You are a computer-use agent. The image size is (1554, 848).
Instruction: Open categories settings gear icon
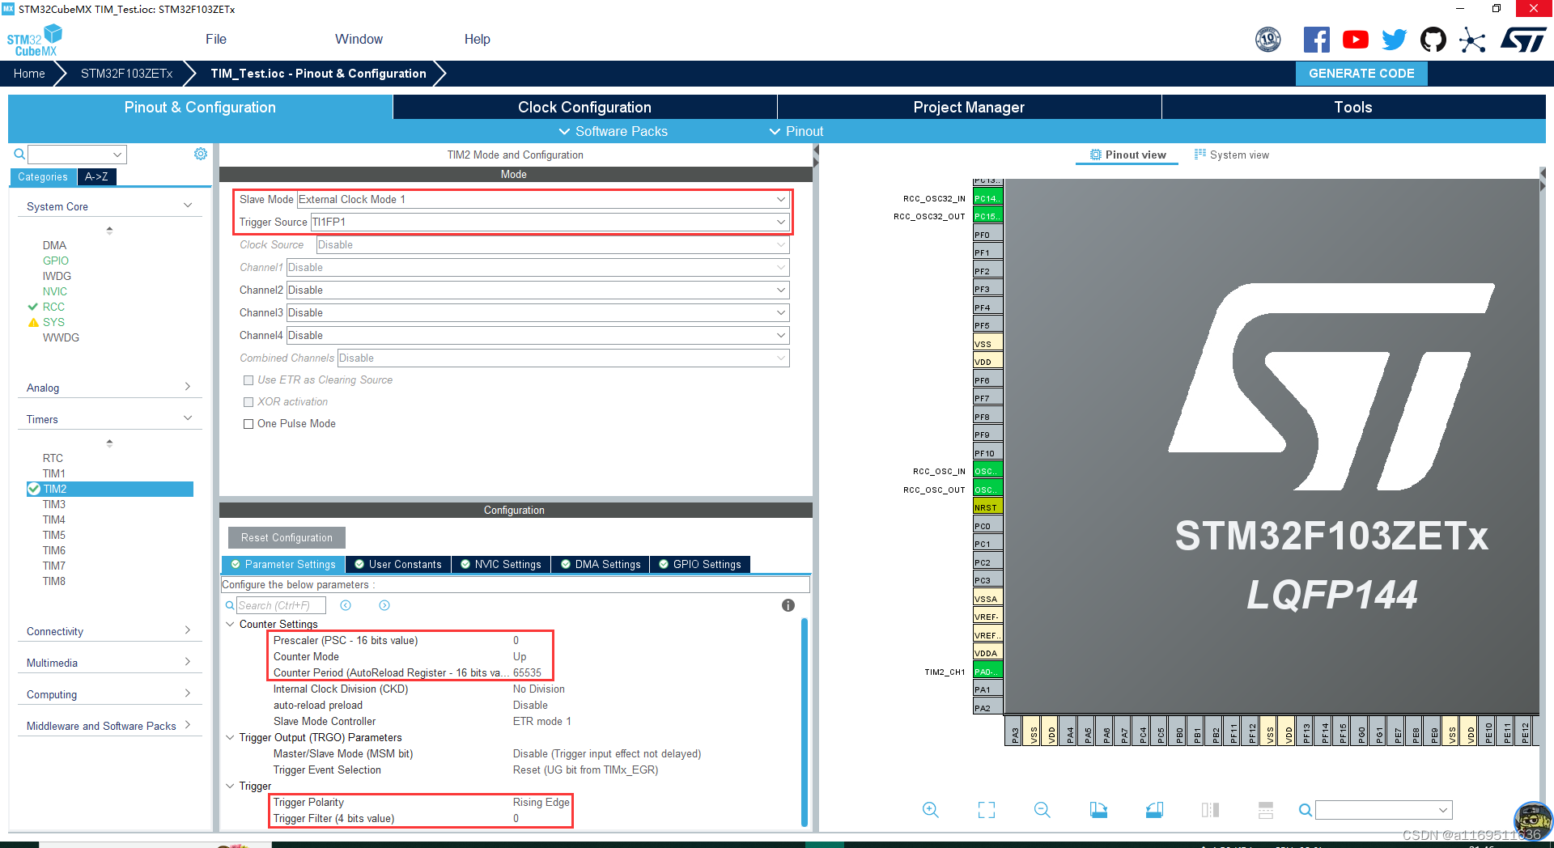click(201, 154)
